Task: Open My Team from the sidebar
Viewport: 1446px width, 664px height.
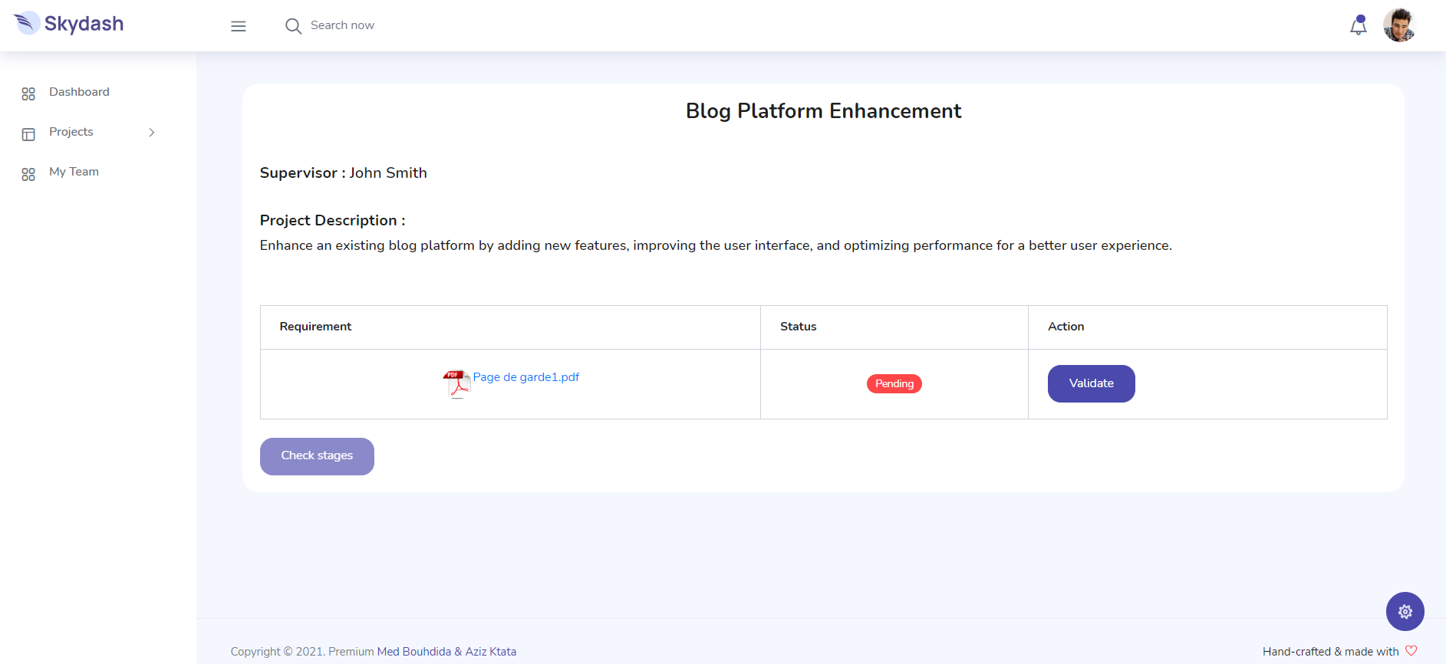Action: (74, 172)
